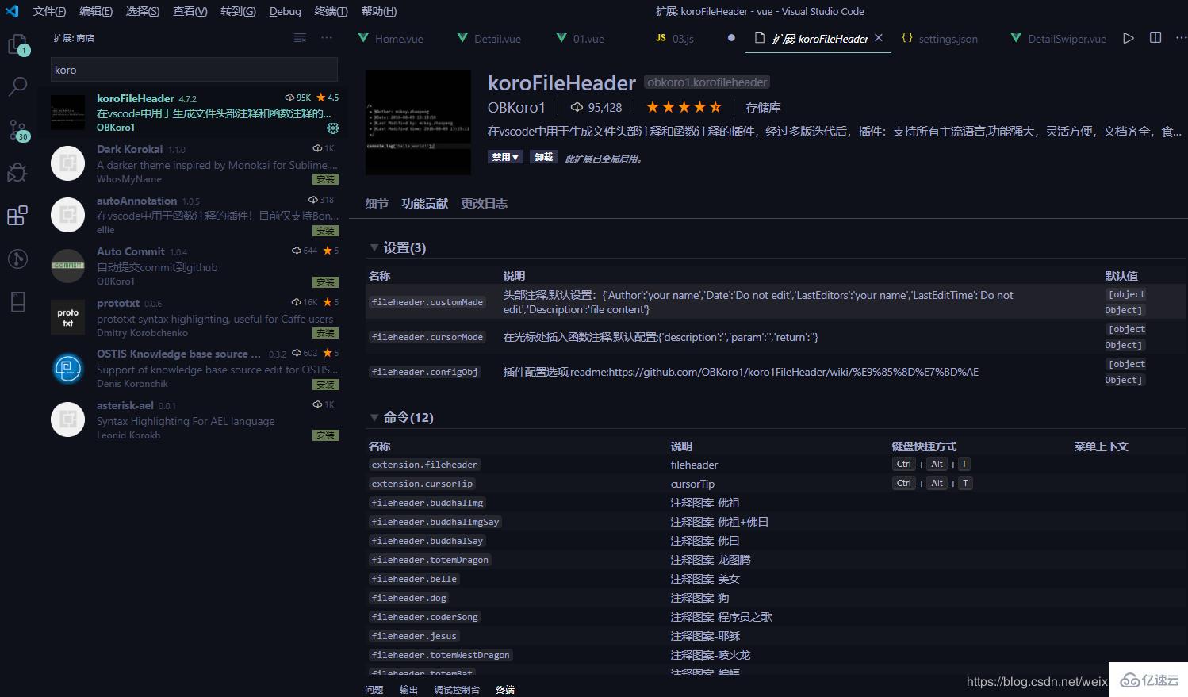Click the 卸载 uninstall button
This screenshot has width=1188, height=697.
pos(544,157)
